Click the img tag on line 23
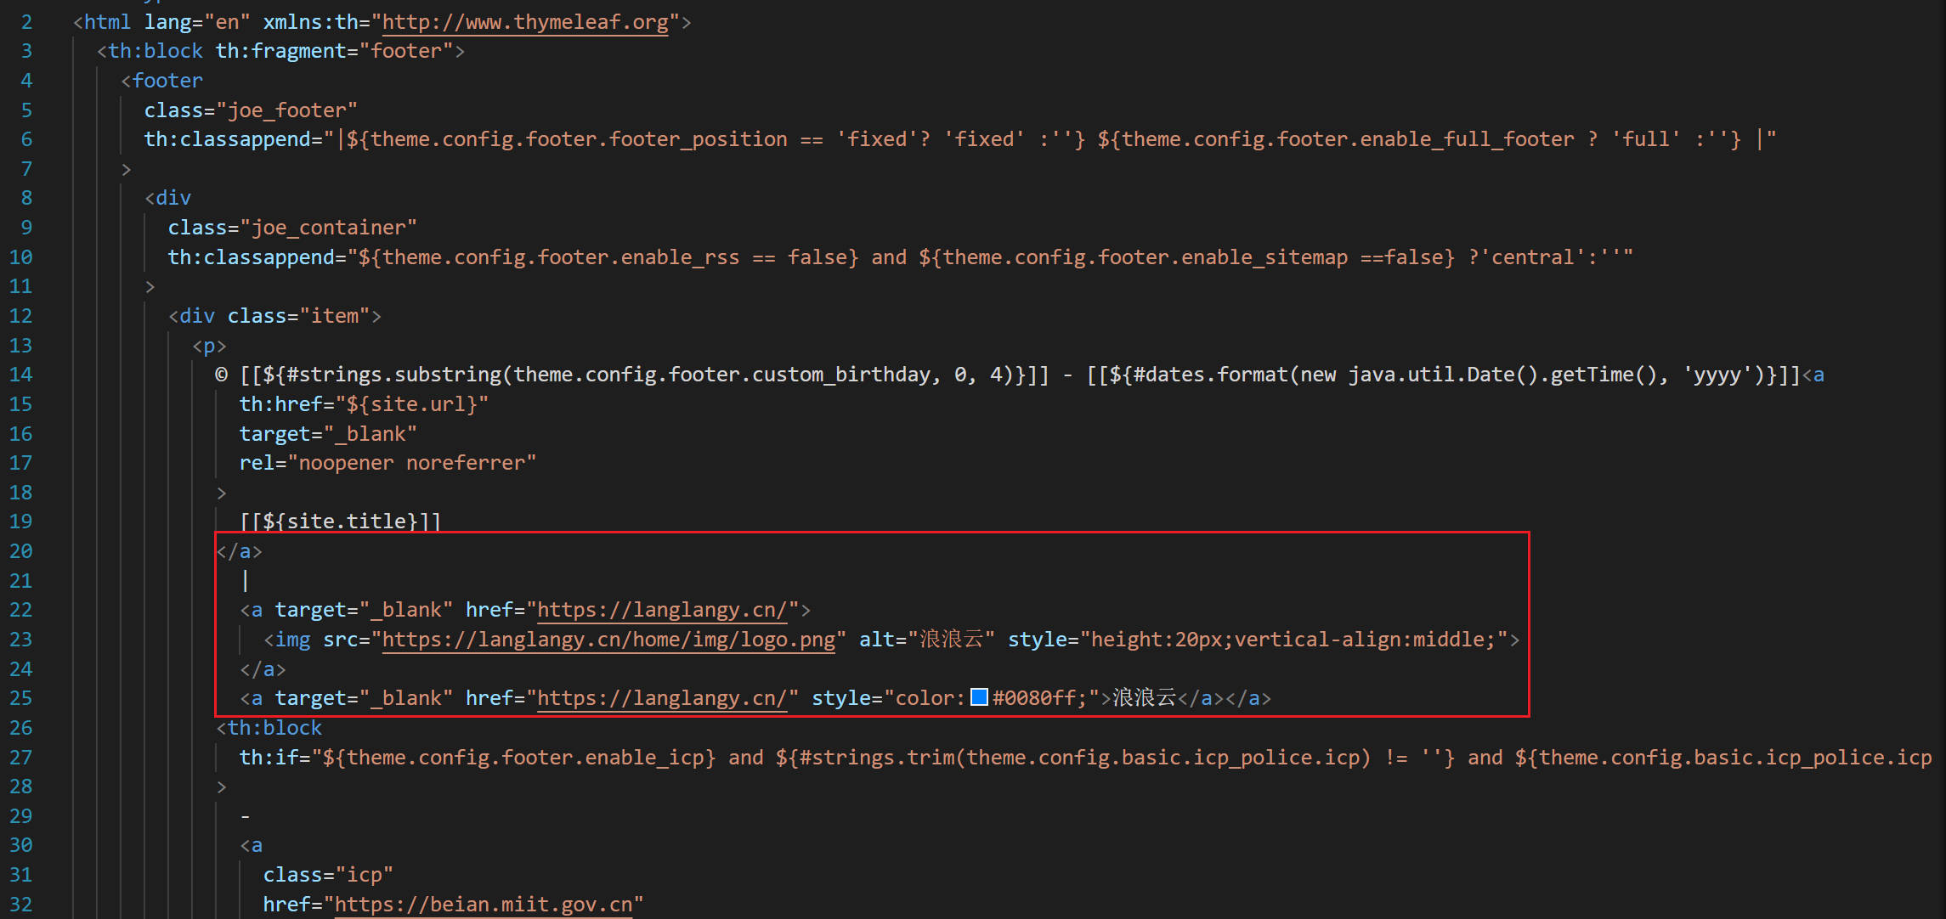 [292, 640]
